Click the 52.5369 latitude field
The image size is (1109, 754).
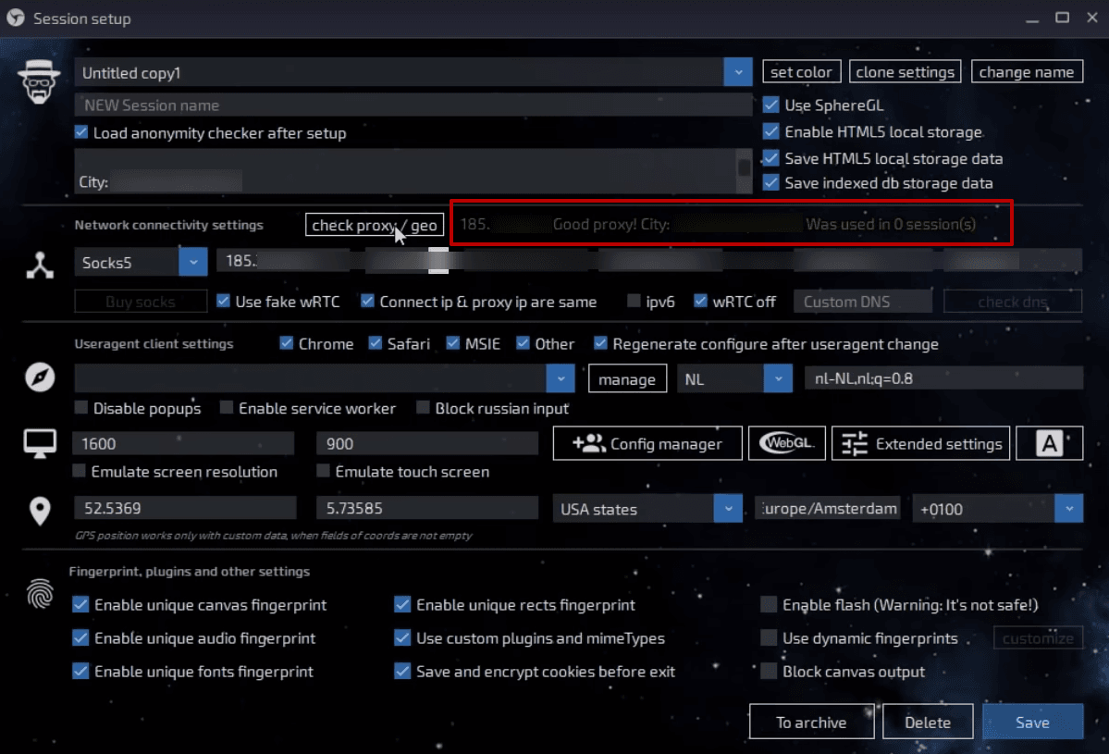[185, 508]
